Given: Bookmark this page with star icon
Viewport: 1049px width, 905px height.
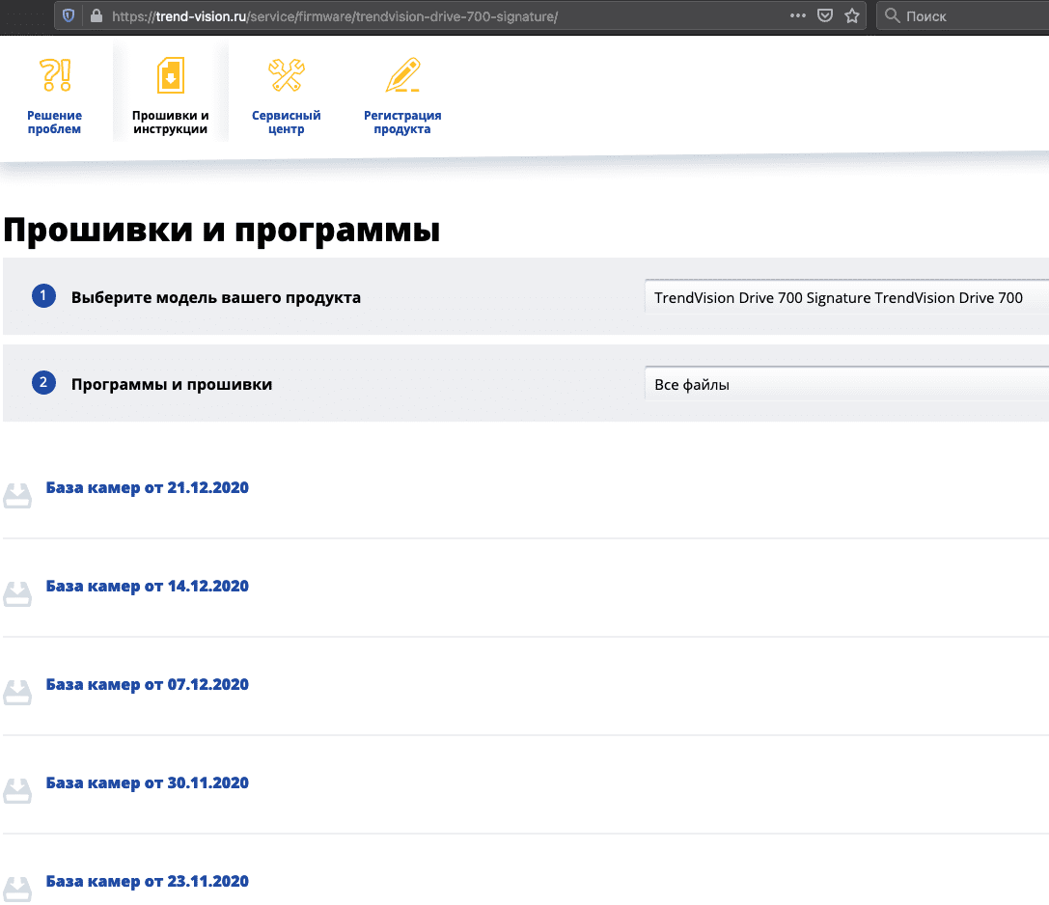Looking at the screenshot, I should pos(851,15).
